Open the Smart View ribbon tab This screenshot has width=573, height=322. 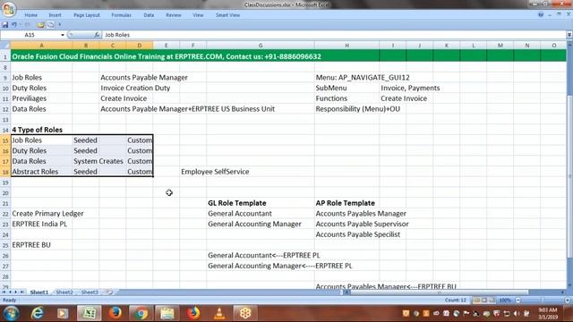click(x=227, y=15)
